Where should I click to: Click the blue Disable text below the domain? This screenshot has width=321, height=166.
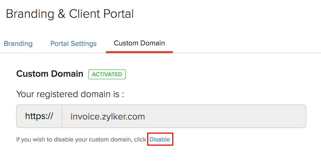click(x=160, y=139)
